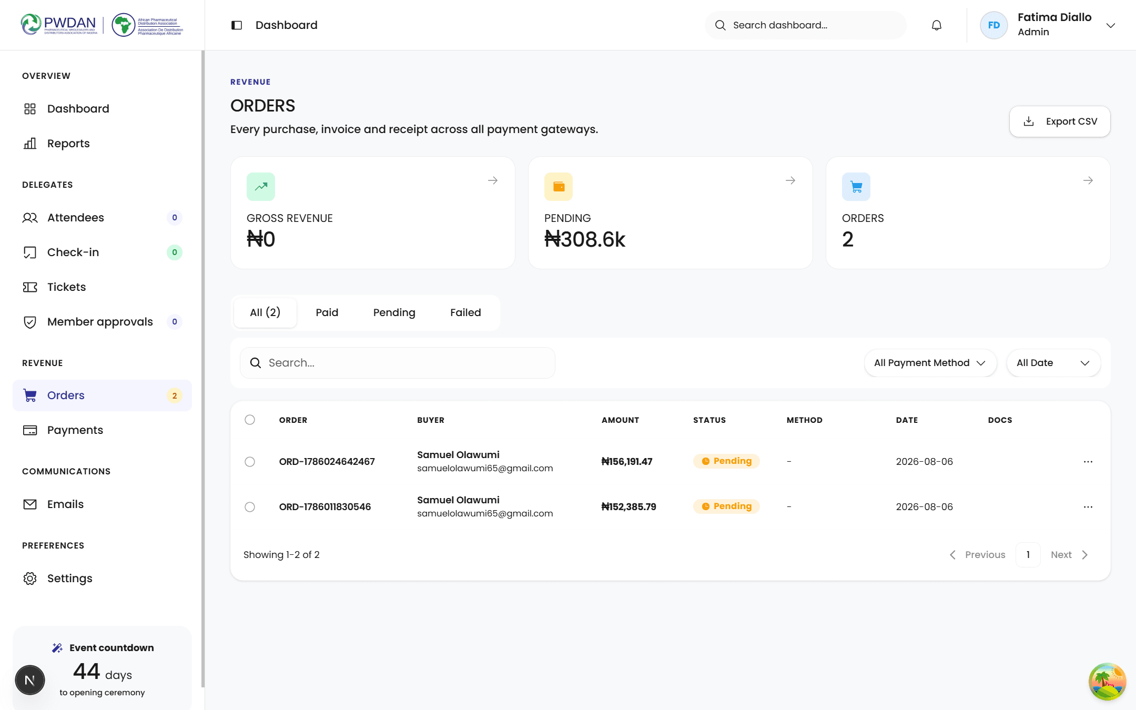Screen dimensions: 1136x710
Task: Open the Check-in page
Action: pyautogui.click(x=102, y=252)
